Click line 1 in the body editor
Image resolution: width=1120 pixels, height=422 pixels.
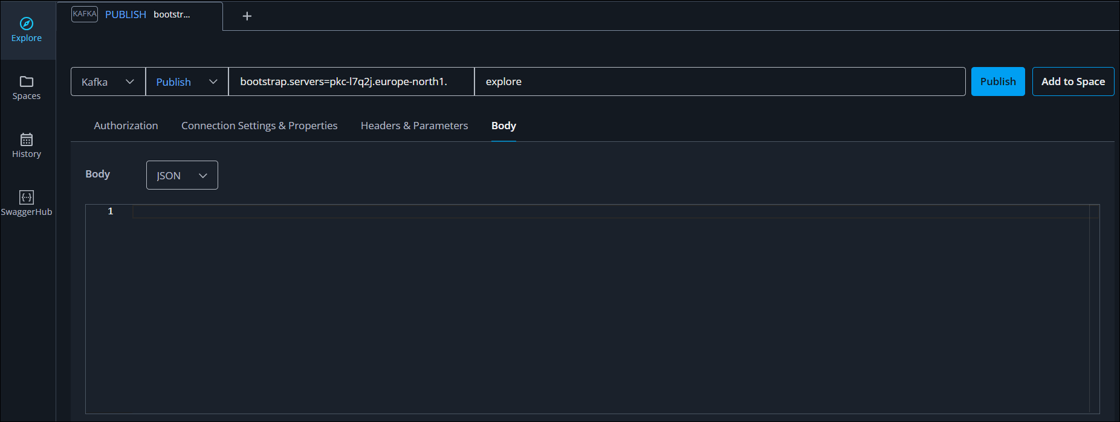point(610,211)
